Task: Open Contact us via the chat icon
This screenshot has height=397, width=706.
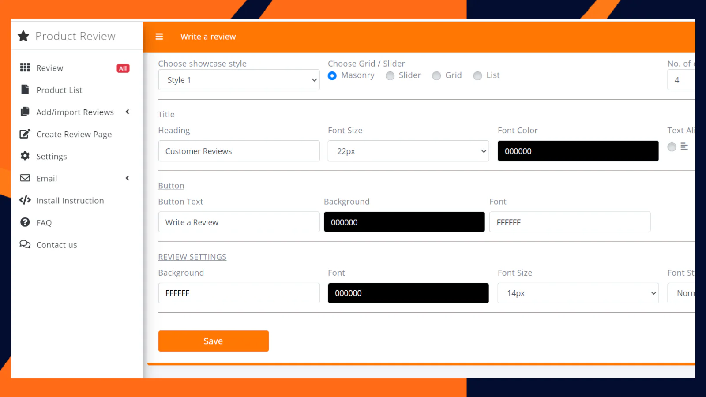Action: [25, 244]
